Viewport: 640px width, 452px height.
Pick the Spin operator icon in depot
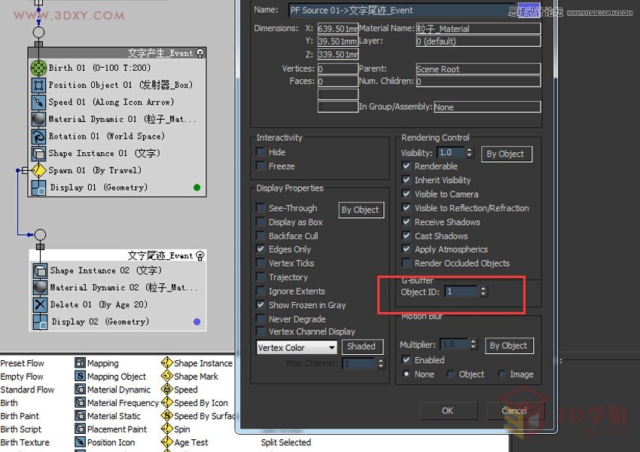coord(166,429)
